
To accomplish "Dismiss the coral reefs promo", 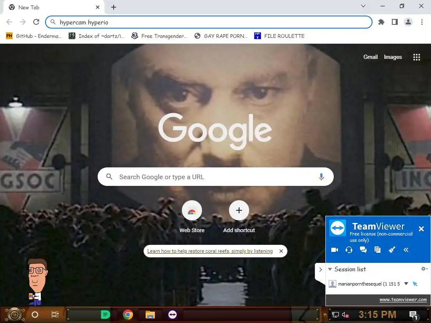I will pyautogui.click(x=281, y=251).
